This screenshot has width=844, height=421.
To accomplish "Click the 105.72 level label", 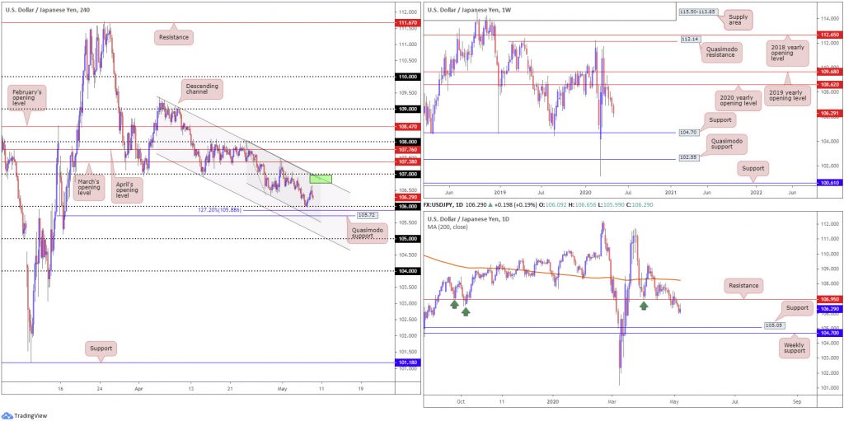I will click(365, 215).
